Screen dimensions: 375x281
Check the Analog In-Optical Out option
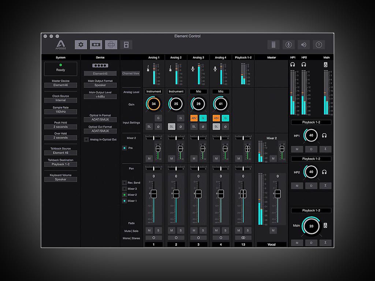pyautogui.click(x=87, y=139)
